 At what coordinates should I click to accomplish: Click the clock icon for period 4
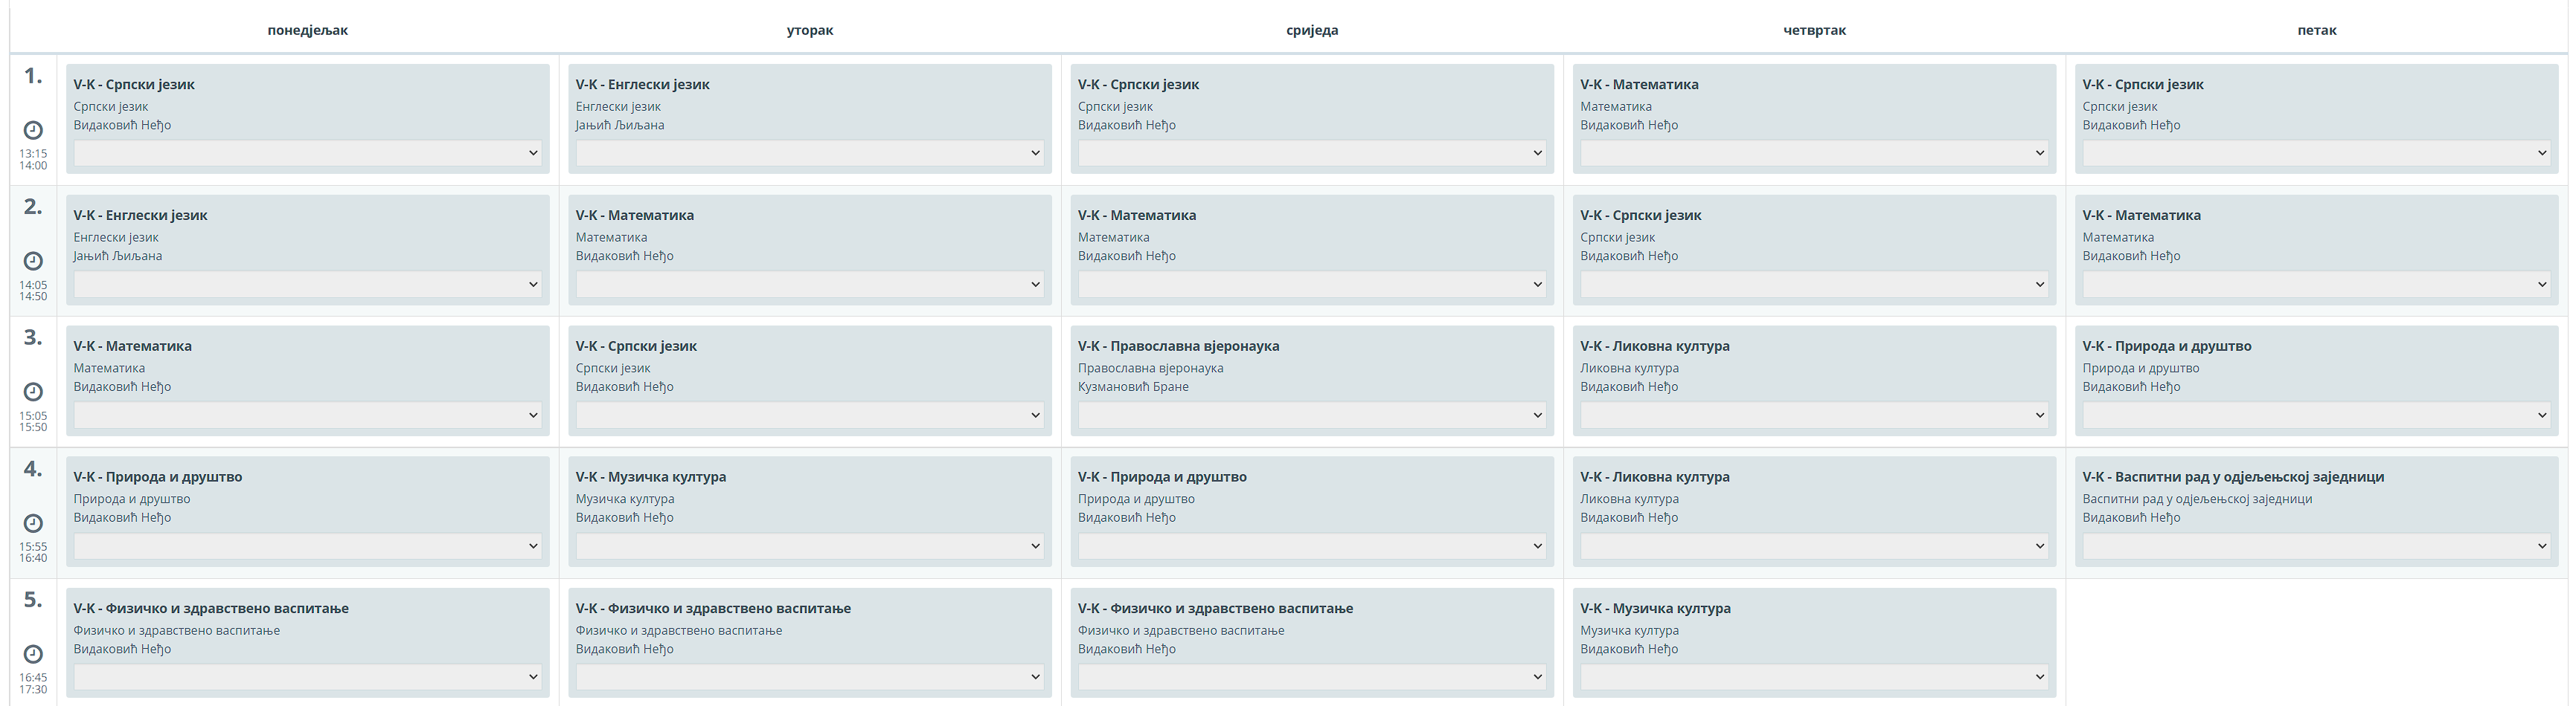coord(33,523)
